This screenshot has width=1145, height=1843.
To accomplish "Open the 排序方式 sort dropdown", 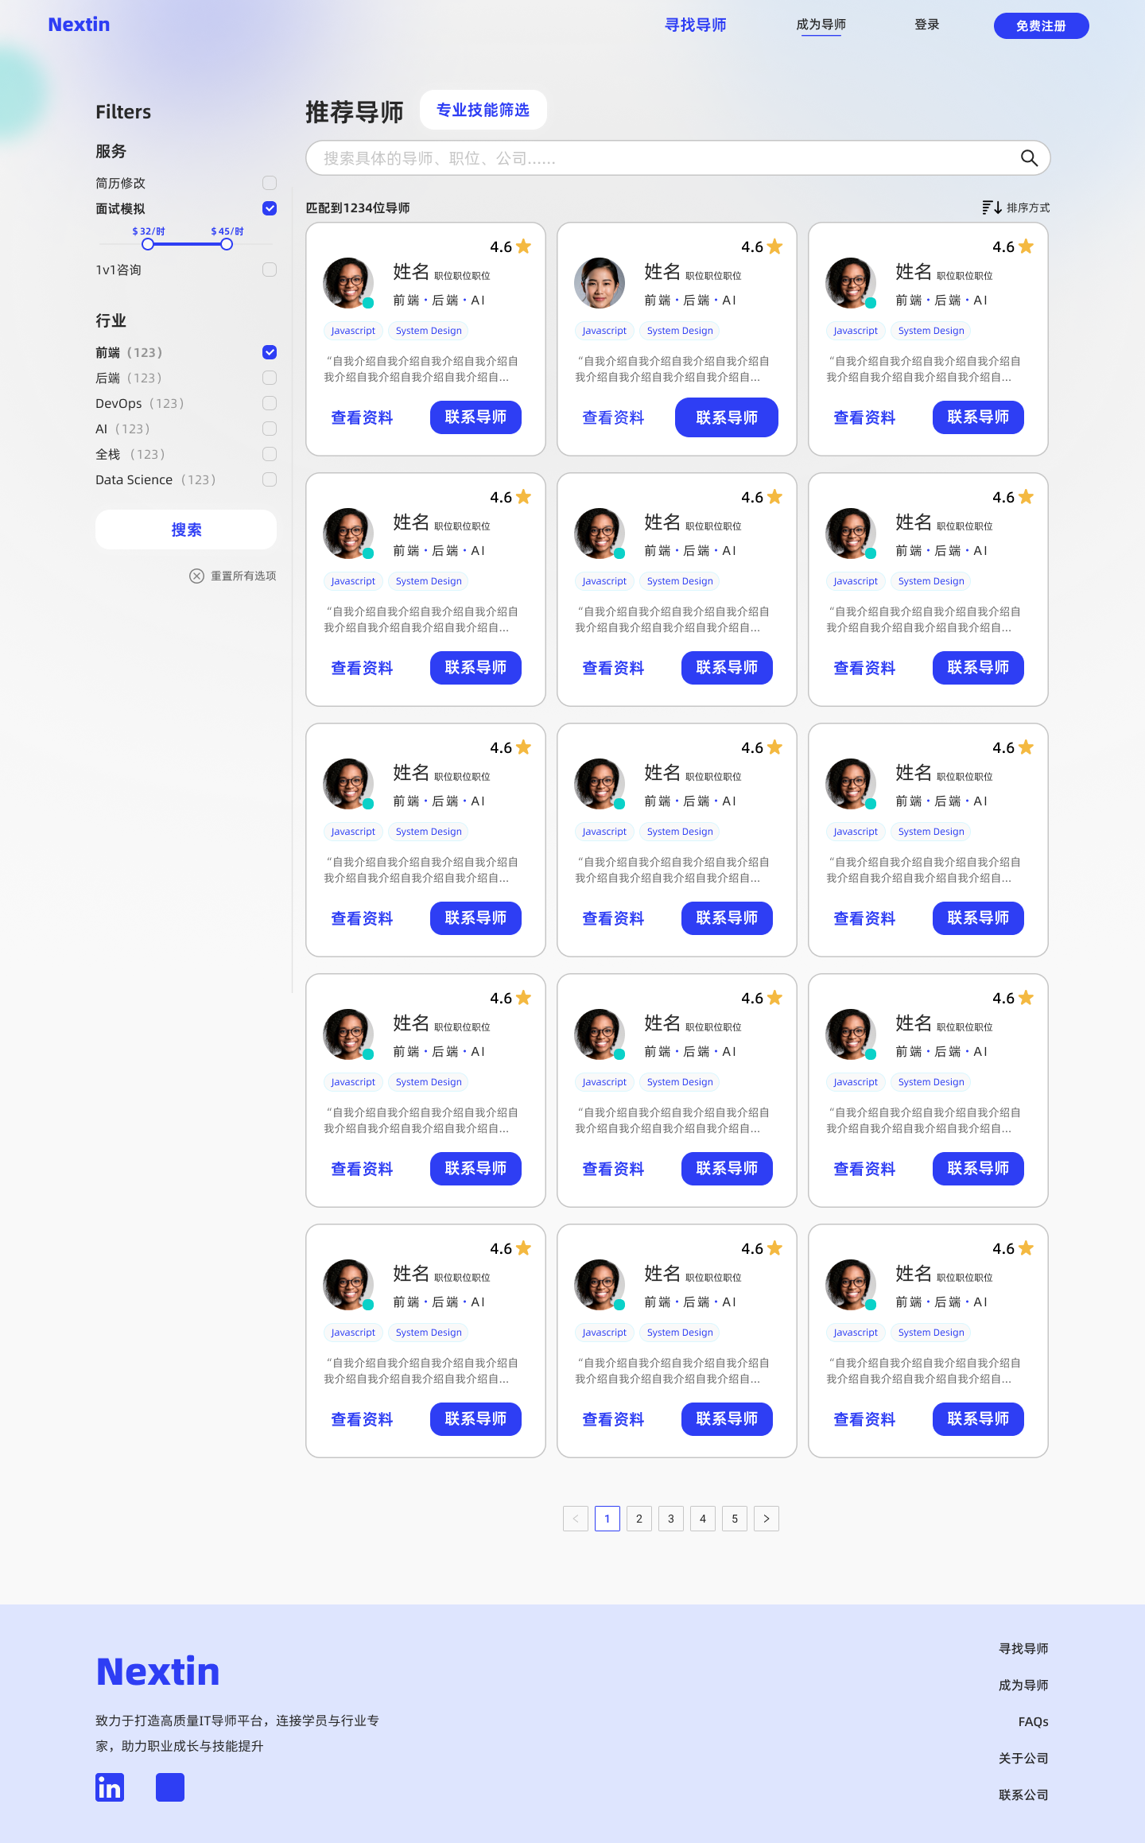I will pos(1027,208).
